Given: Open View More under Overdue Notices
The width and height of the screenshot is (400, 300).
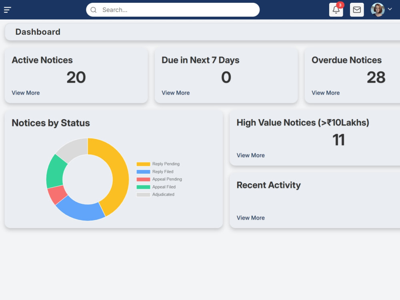Looking at the screenshot, I should (x=326, y=93).
